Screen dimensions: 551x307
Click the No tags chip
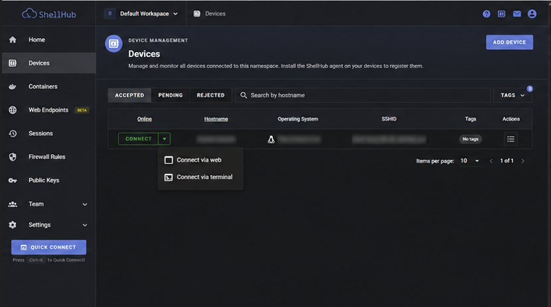tap(470, 139)
